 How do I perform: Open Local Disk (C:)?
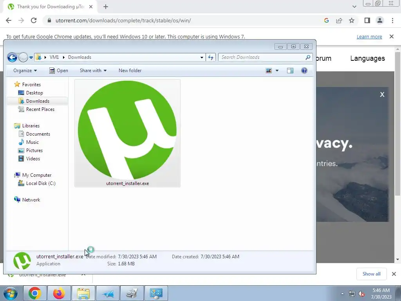[x=41, y=183]
